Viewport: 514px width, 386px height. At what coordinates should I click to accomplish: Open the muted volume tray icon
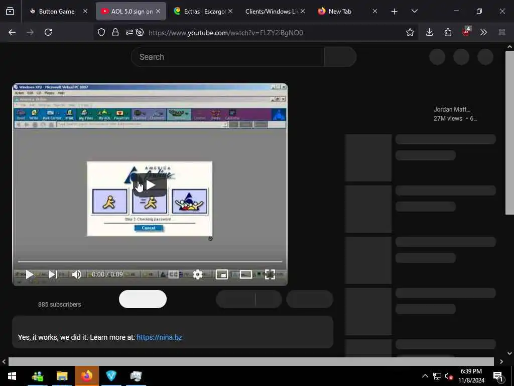(x=449, y=376)
